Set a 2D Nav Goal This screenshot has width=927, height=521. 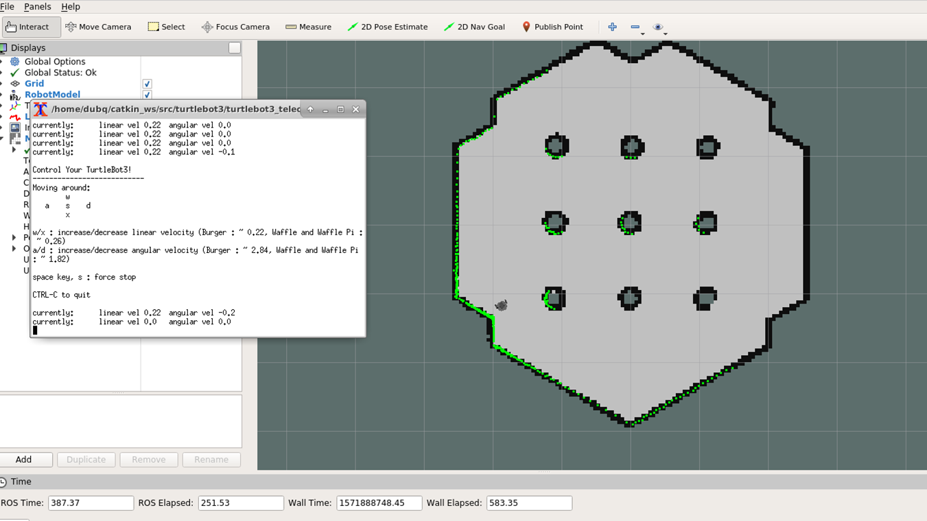coord(474,27)
